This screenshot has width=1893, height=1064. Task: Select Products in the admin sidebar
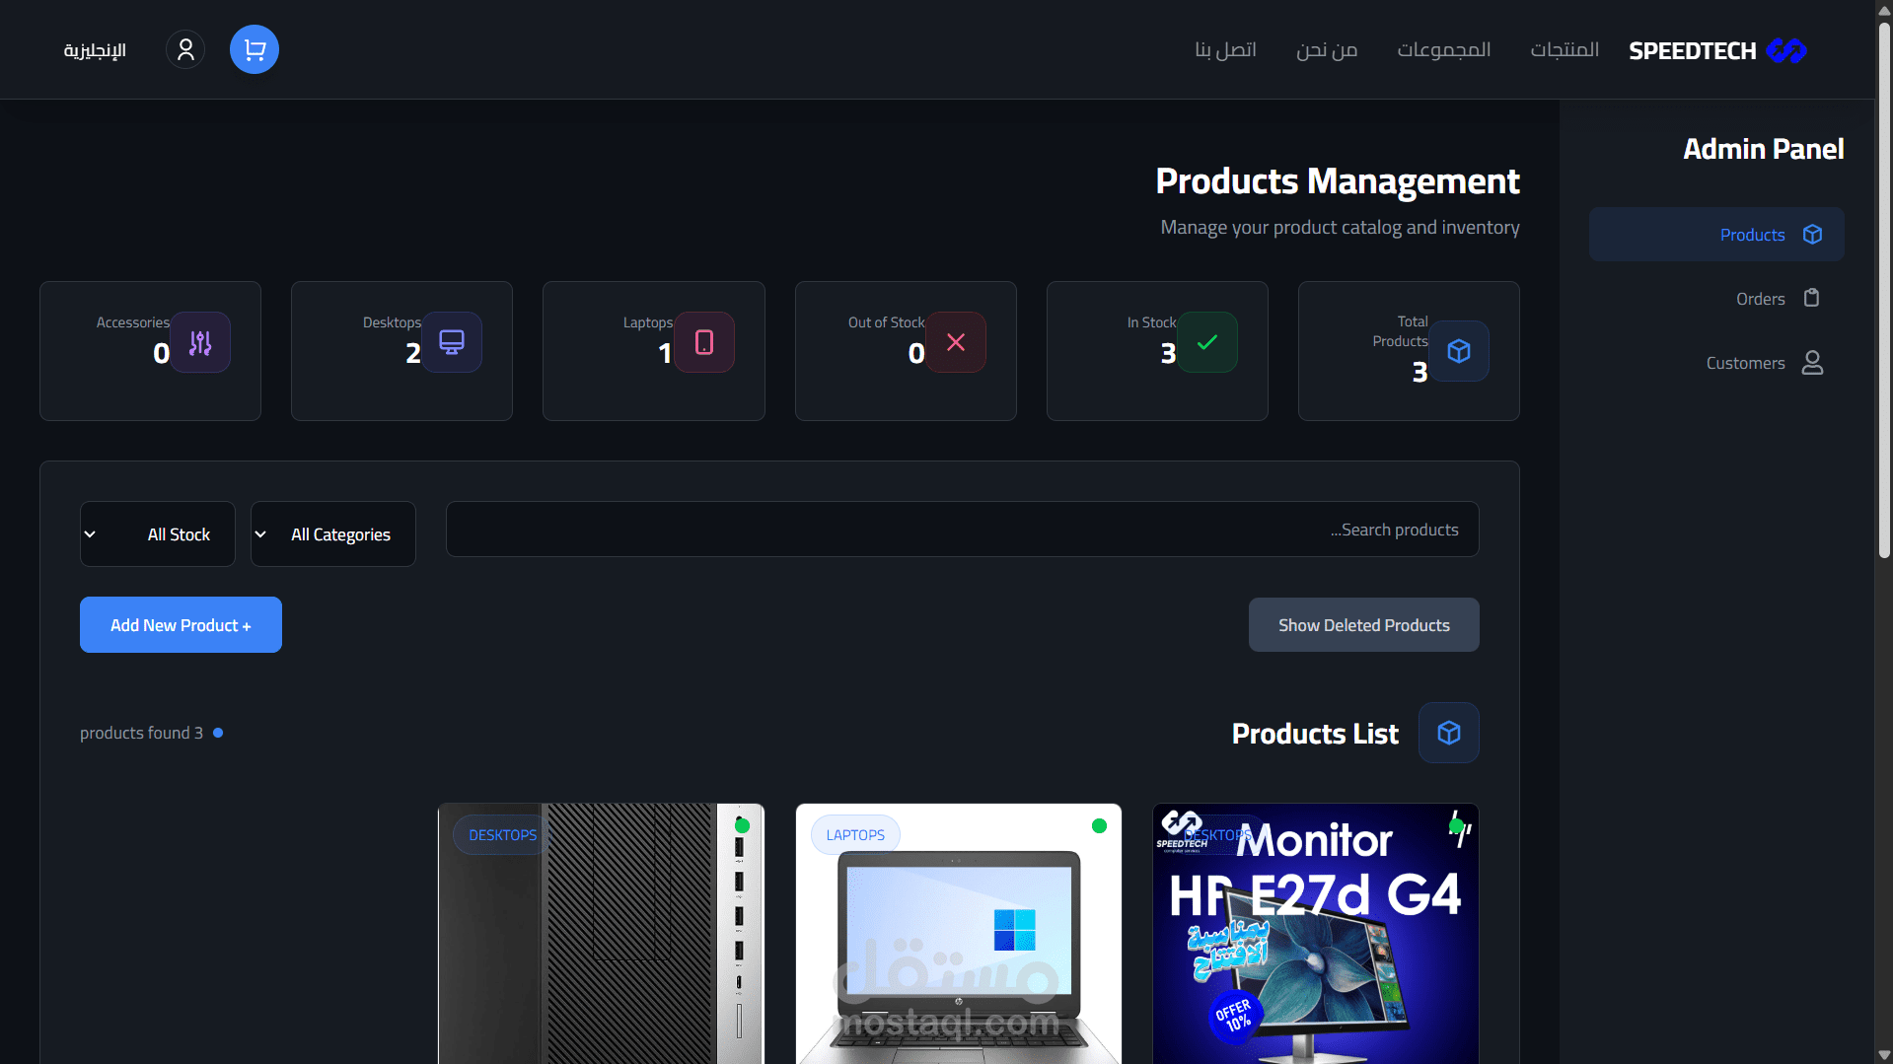(x=1716, y=235)
